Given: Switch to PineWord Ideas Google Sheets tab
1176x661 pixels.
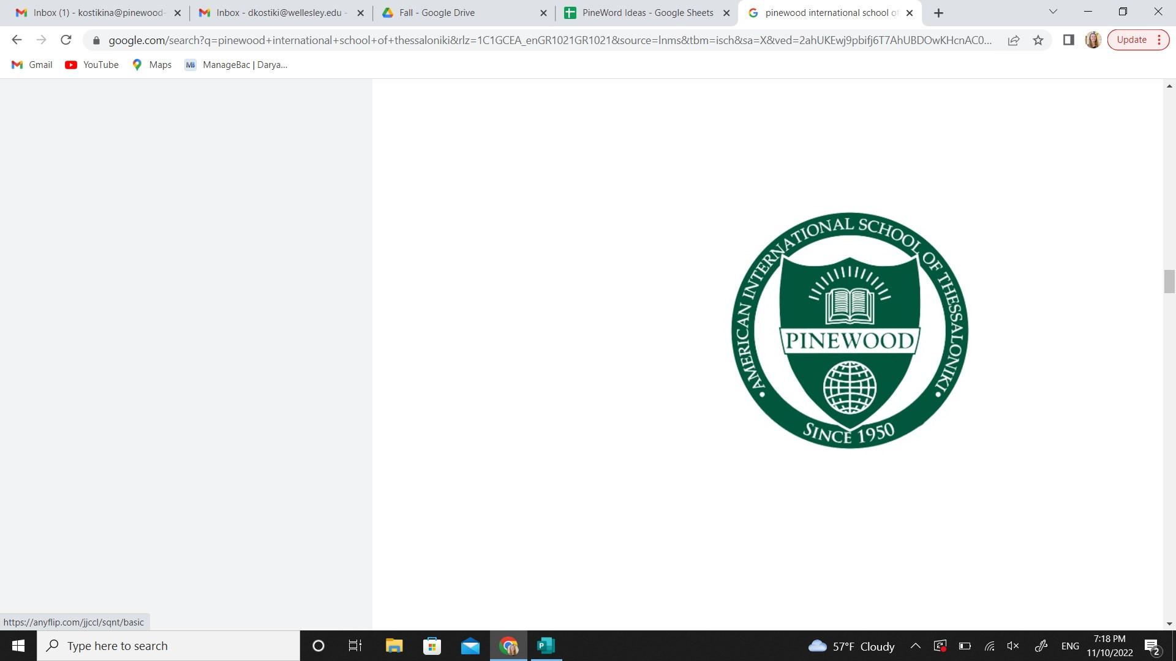Looking at the screenshot, I should coord(647,13).
